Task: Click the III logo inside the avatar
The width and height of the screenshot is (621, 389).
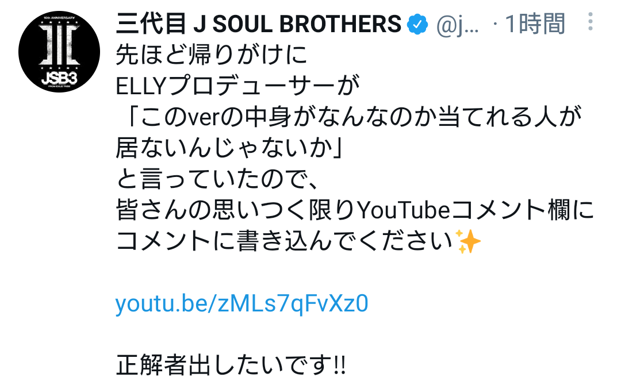Action: [59, 44]
